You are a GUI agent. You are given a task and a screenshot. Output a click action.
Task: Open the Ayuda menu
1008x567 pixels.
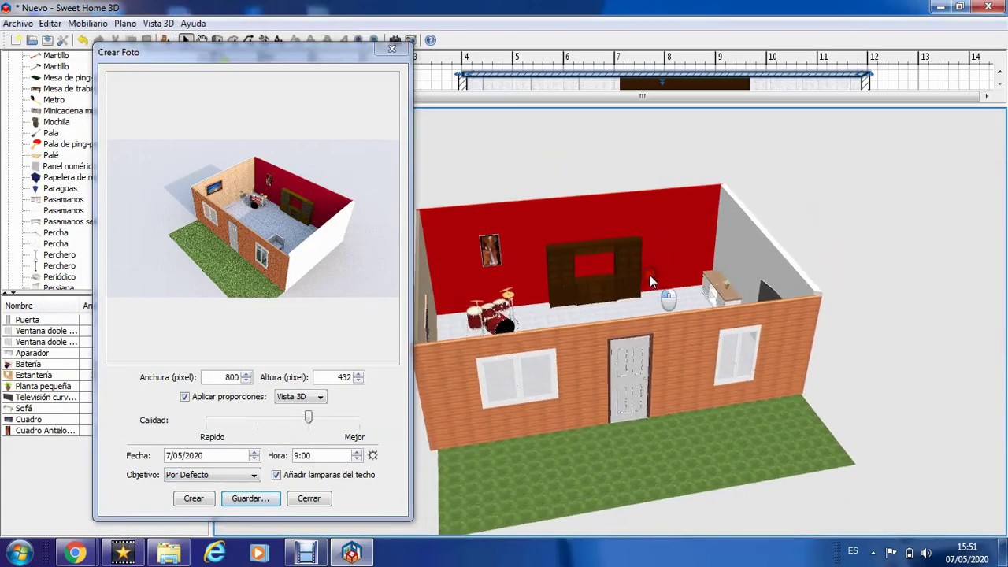coord(193,24)
